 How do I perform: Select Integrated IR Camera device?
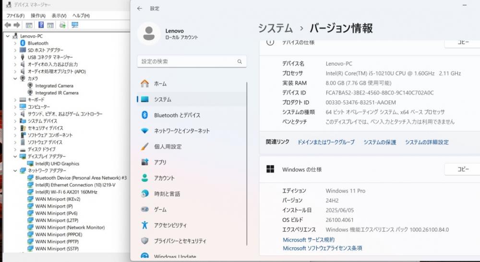point(56,93)
